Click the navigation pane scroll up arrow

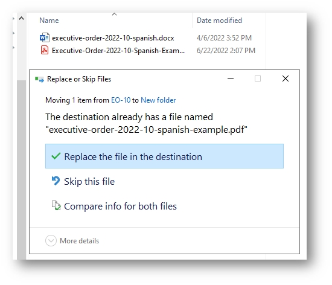21,19
